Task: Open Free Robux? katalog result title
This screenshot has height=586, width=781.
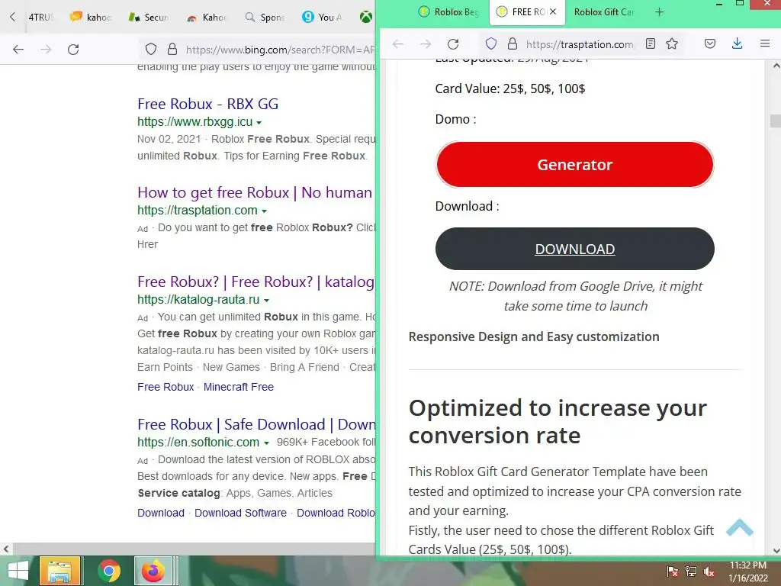Action: [256, 282]
